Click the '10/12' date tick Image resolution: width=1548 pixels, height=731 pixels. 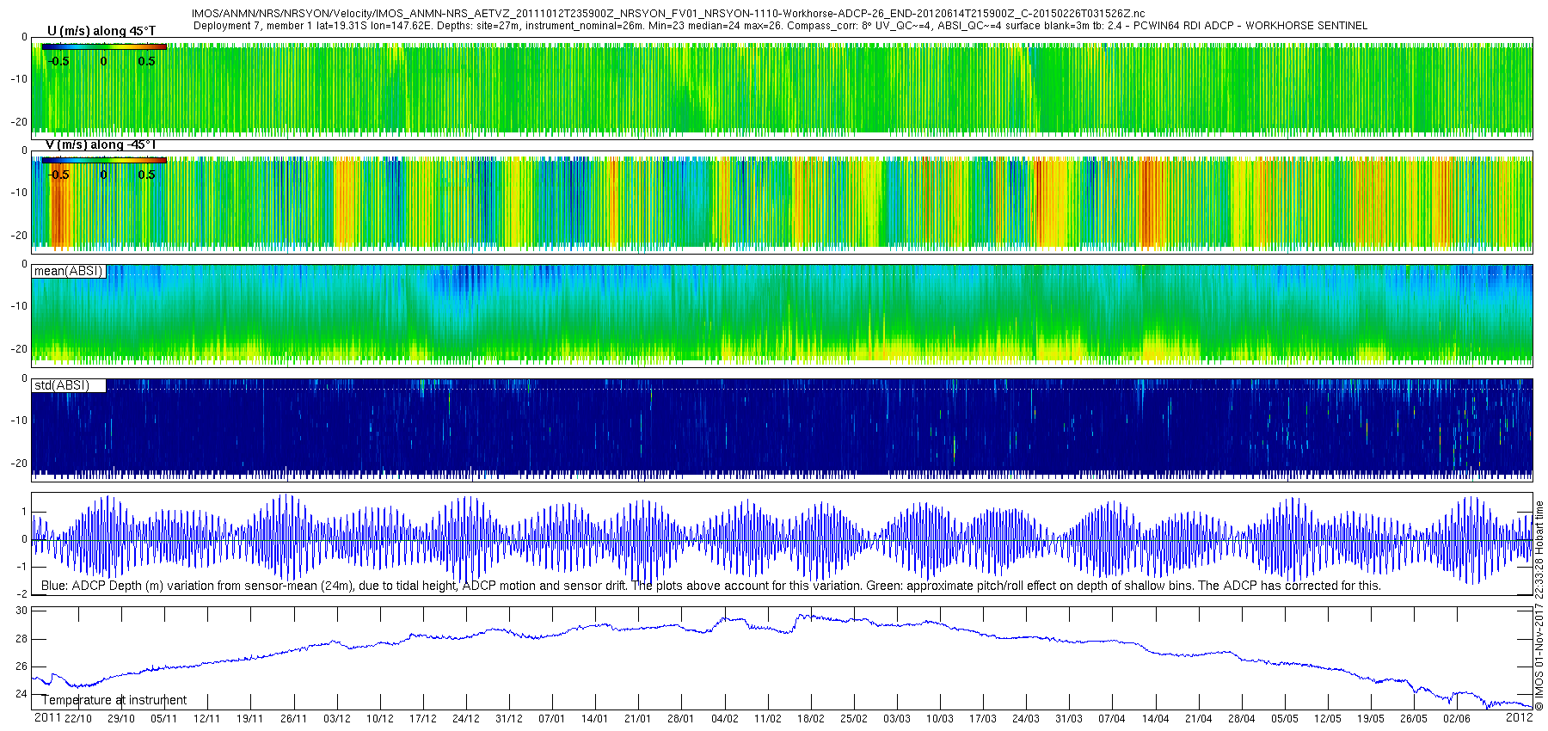380,719
